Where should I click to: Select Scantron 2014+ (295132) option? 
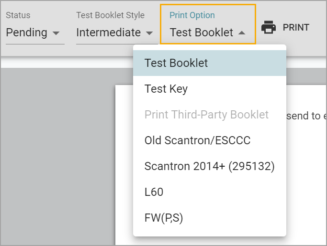click(210, 166)
